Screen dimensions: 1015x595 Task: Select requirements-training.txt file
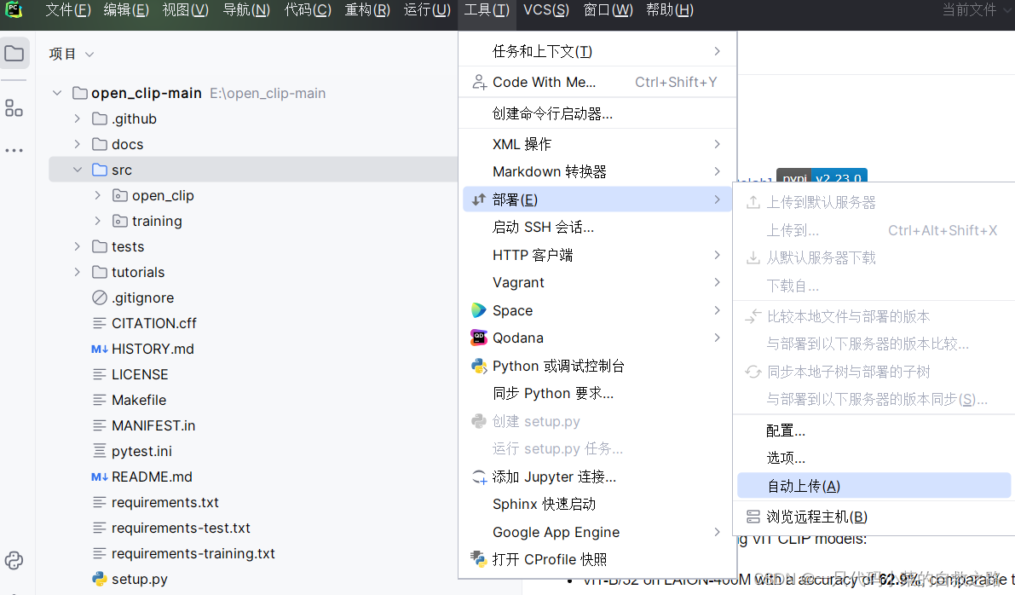193,553
